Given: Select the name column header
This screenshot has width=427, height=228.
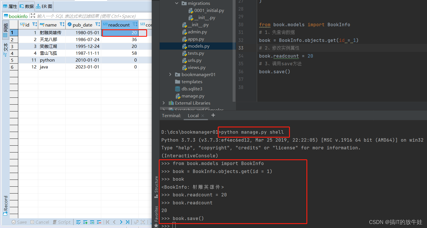Looking at the screenshot, I should point(52,25).
